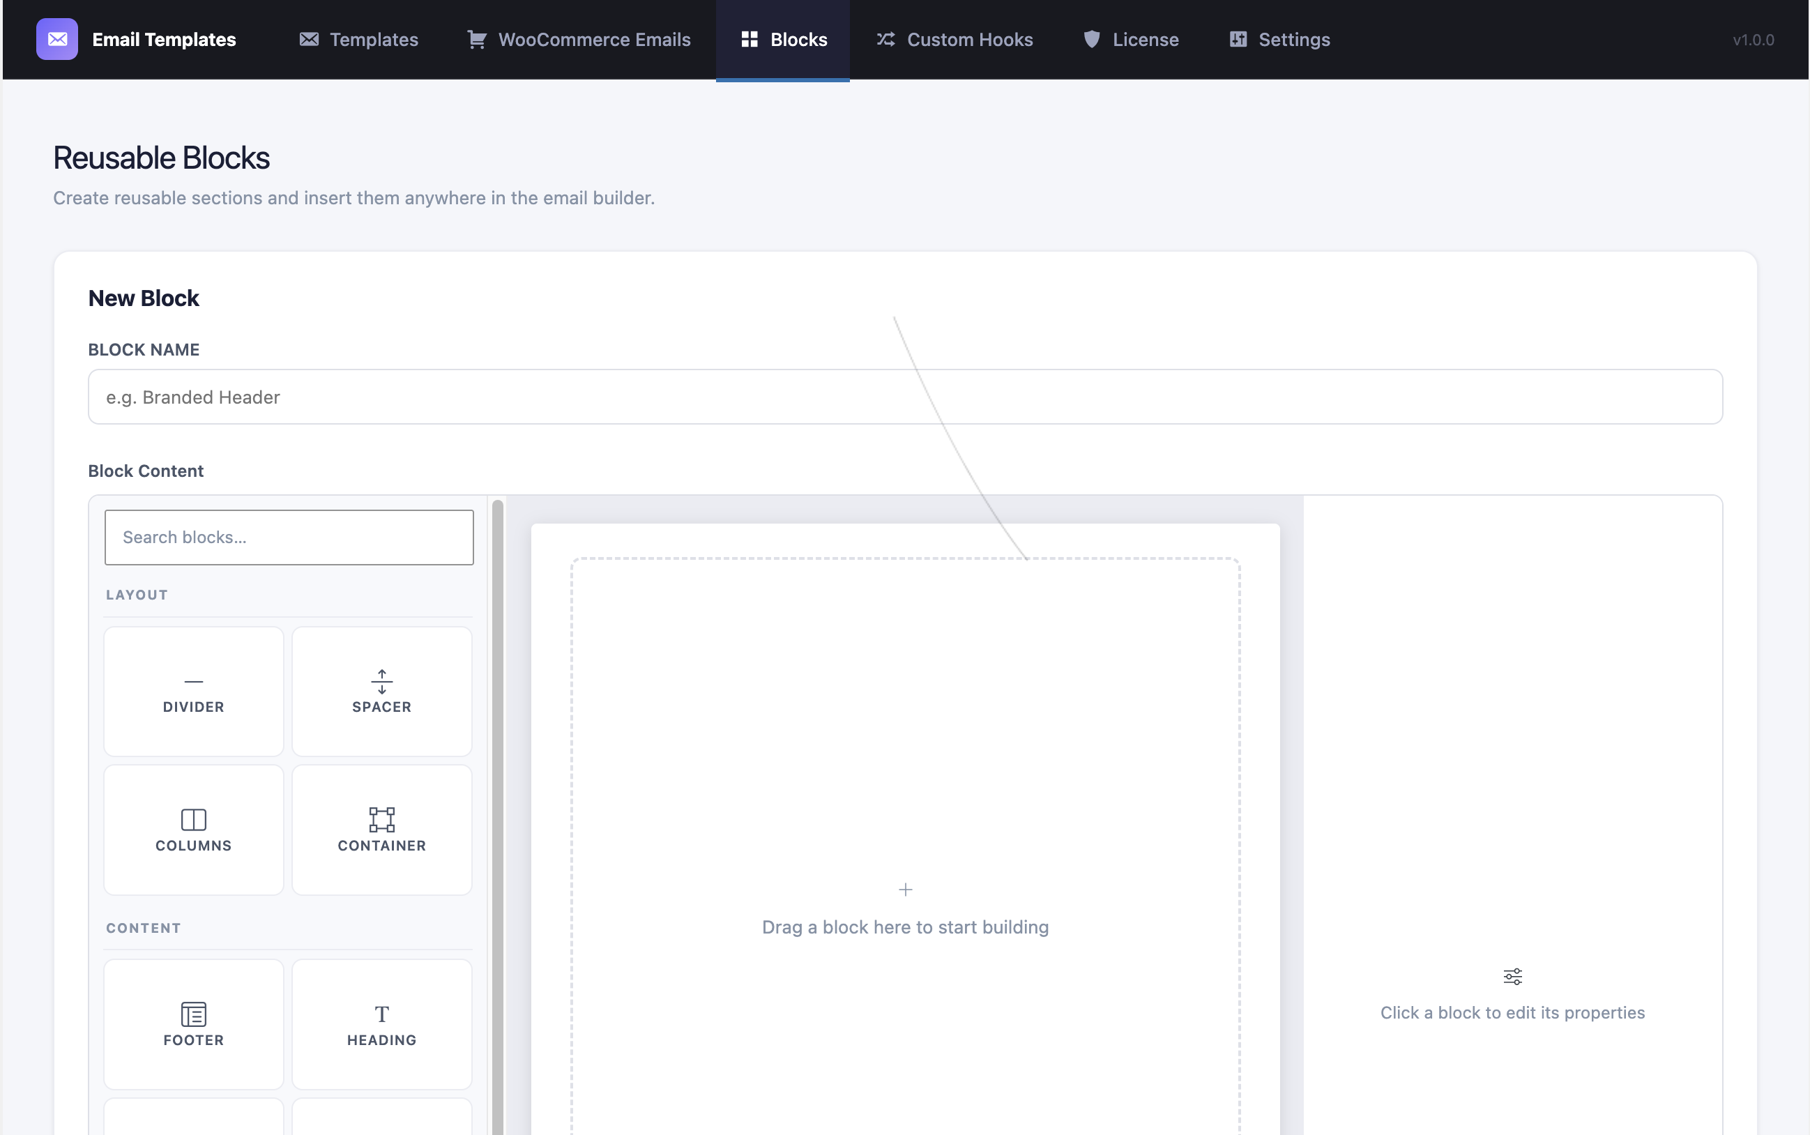The image size is (1810, 1135).
Task: Click the Email Templates brand title
Action: coord(164,39)
